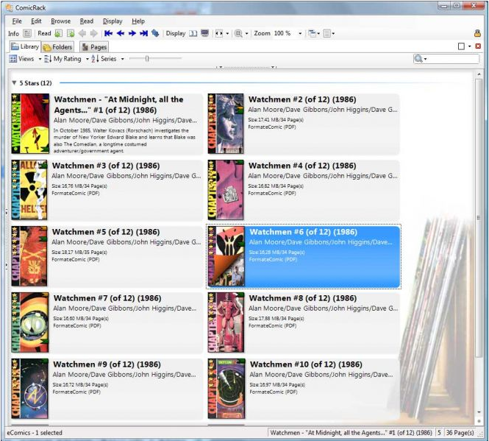This screenshot has height=441, width=489.
Task: Click the padlock icon in toolbar
Action: [x=477, y=33]
